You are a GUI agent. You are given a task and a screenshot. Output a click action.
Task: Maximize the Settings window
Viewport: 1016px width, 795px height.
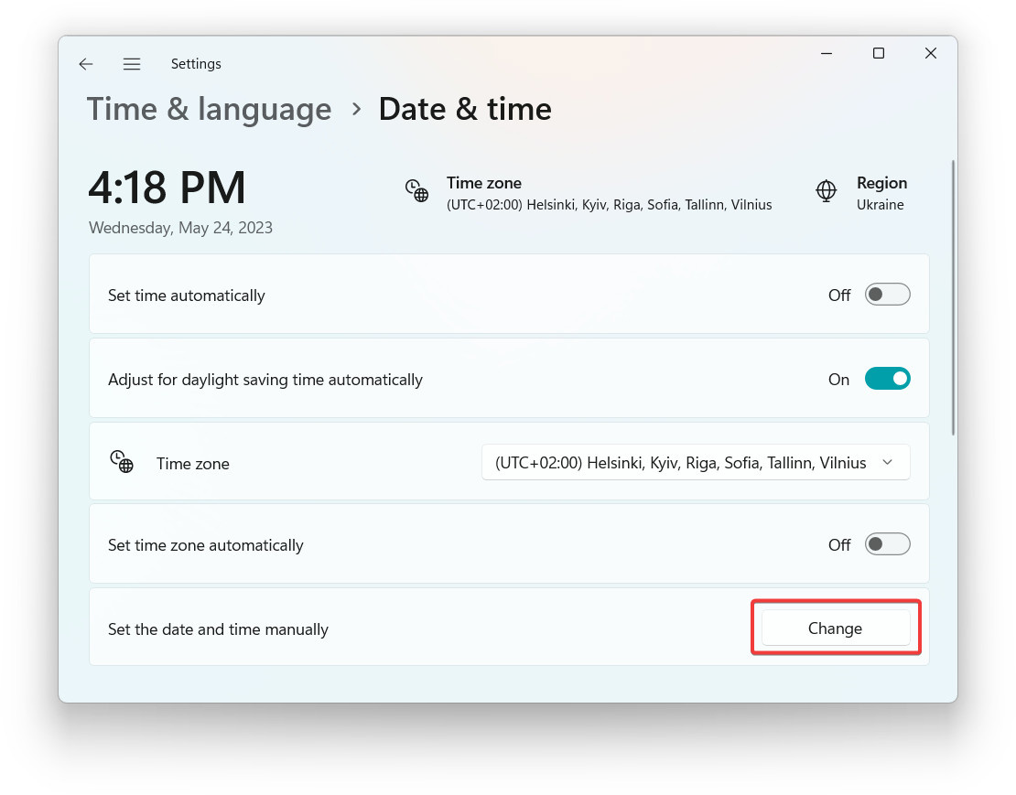pyautogui.click(x=878, y=53)
